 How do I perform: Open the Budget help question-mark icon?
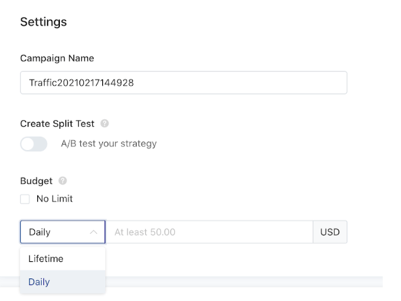click(62, 180)
